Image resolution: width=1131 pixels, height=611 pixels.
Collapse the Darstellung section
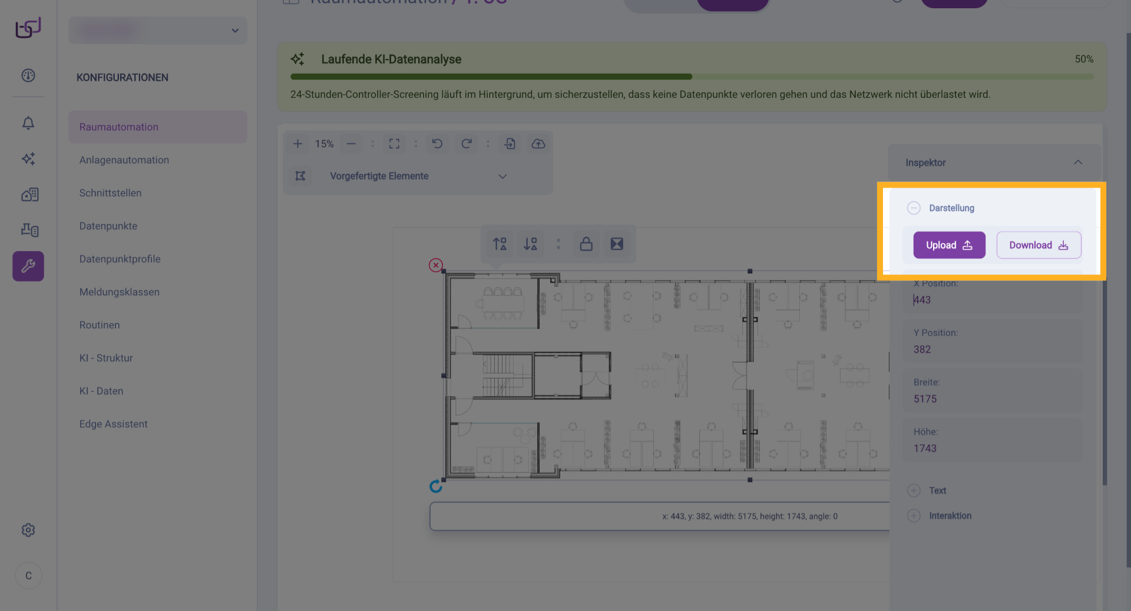[x=914, y=208]
